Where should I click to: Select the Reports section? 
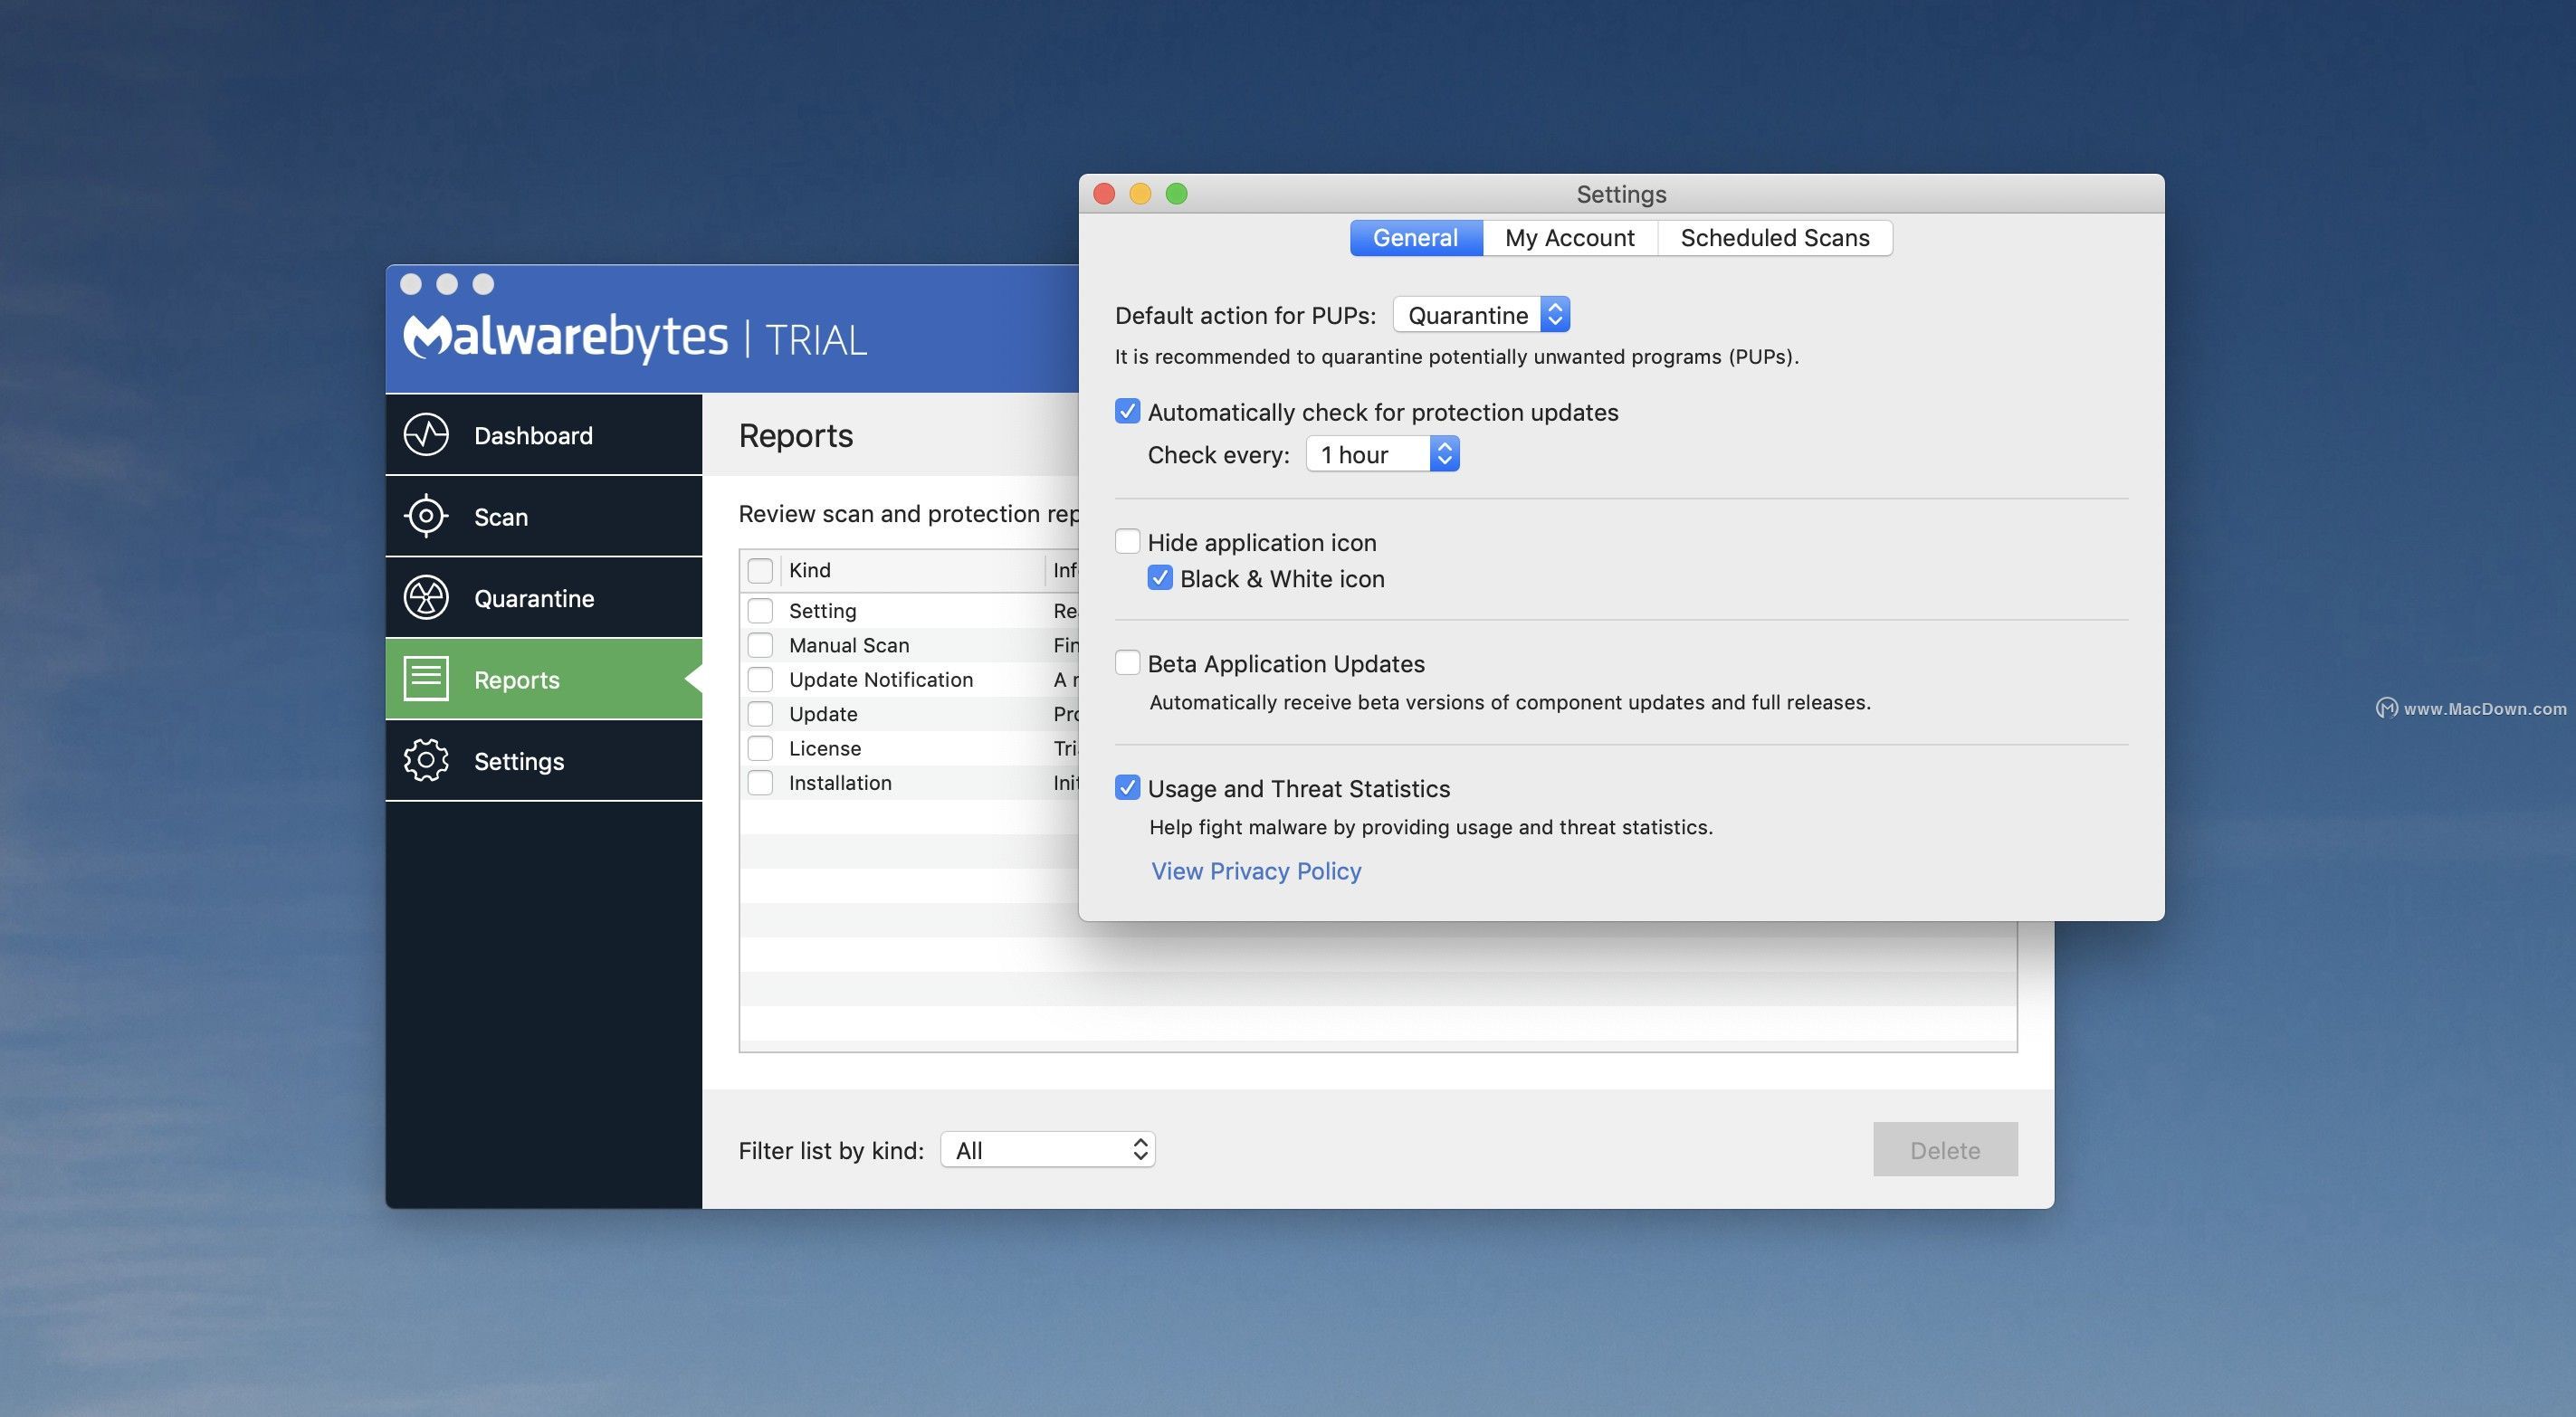tap(544, 679)
